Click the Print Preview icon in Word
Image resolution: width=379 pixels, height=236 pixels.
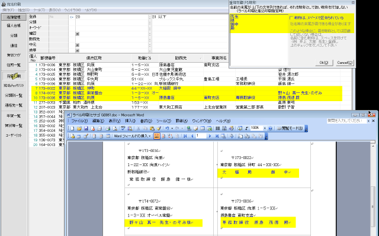(x=115, y=128)
